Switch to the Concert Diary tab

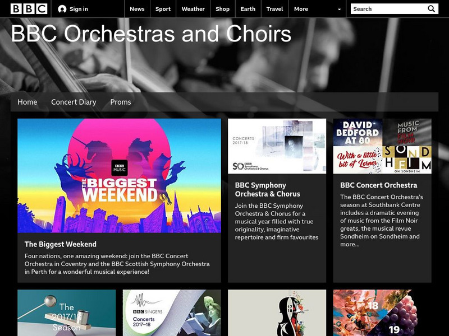[x=73, y=102]
